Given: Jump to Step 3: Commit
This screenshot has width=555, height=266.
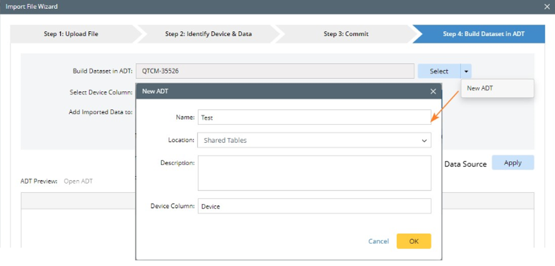Looking at the screenshot, I should 346,34.
